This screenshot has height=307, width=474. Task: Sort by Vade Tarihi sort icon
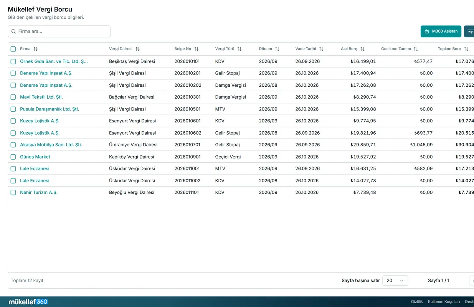click(x=321, y=49)
